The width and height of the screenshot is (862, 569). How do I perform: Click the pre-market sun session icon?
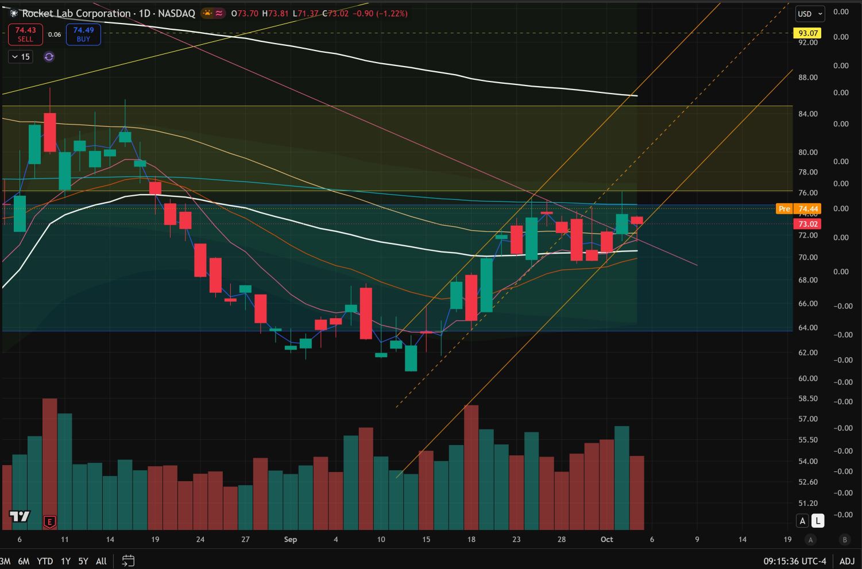[207, 13]
